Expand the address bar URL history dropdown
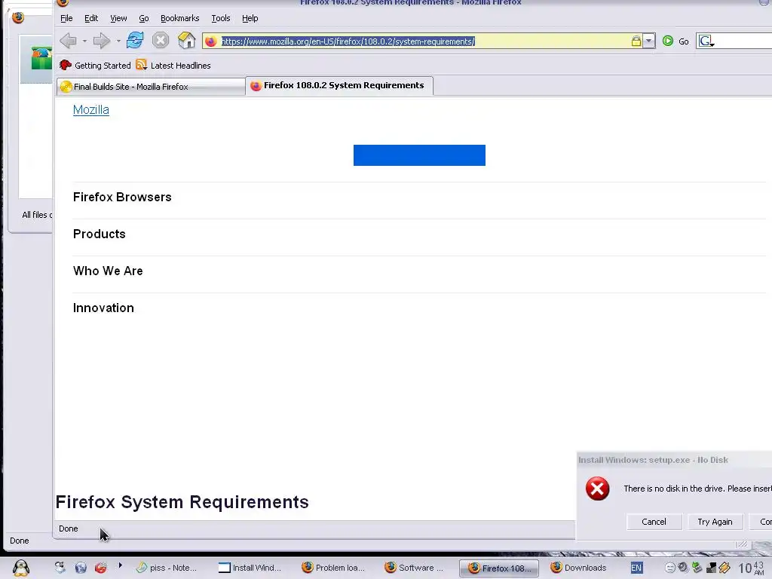This screenshot has height=579, width=772. pyautogui.click(x=649, y=41)
